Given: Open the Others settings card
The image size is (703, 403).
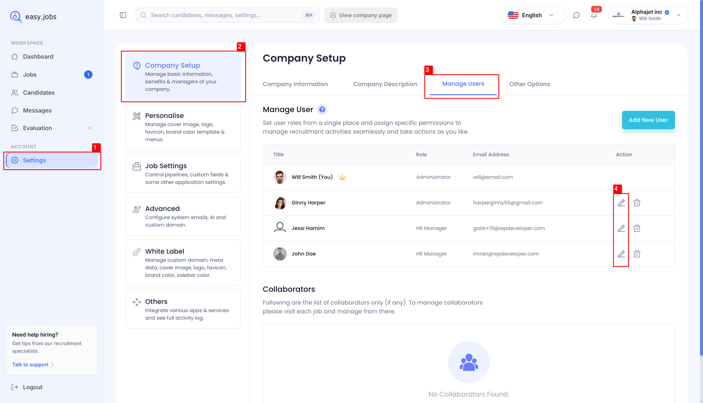Looking at the screenshot, I should pos(183,309).
